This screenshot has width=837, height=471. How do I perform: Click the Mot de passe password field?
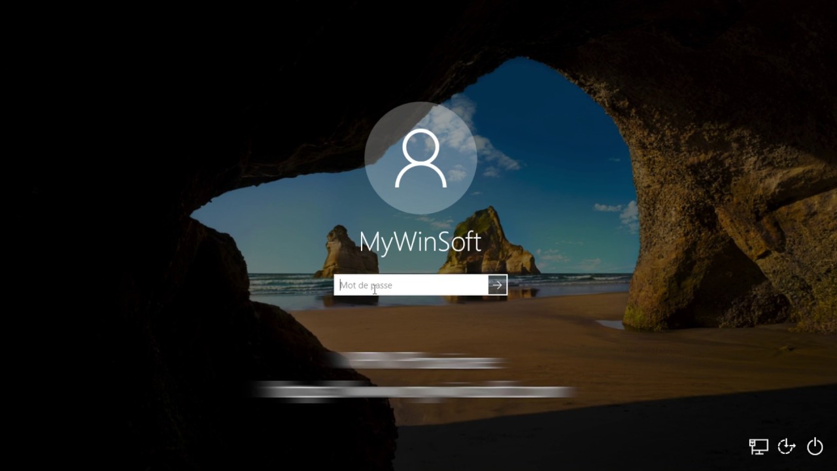pos(411,285)
